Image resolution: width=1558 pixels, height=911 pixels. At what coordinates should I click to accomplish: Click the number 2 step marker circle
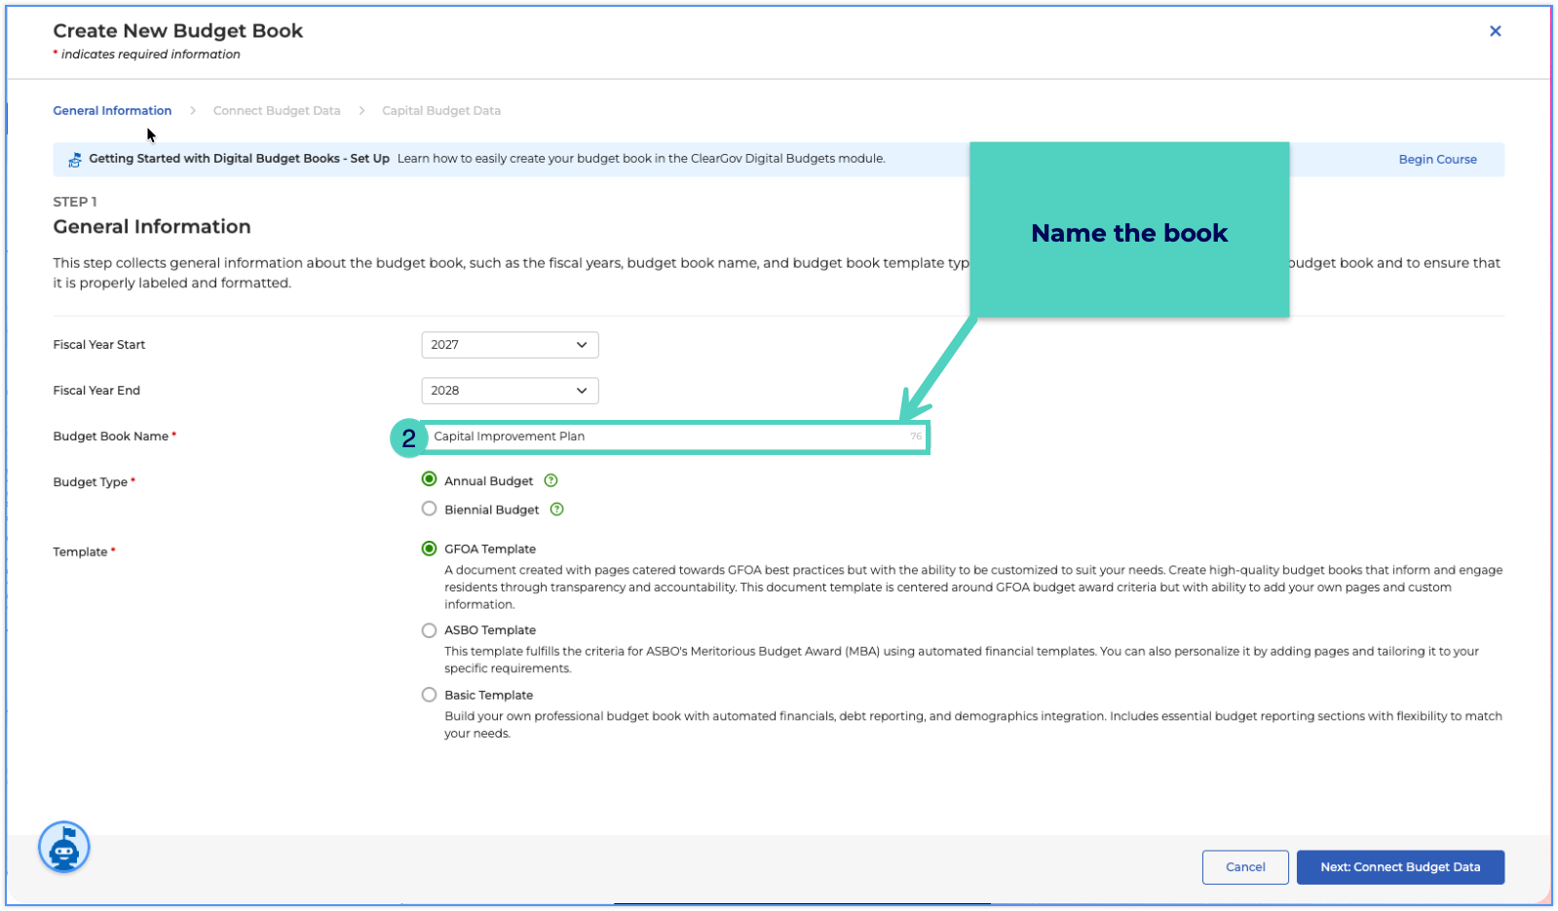[408, 438]
